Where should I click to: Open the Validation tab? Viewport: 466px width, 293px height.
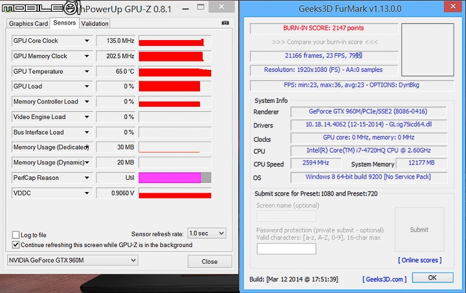pyautogui.click(x=94, y=23)
